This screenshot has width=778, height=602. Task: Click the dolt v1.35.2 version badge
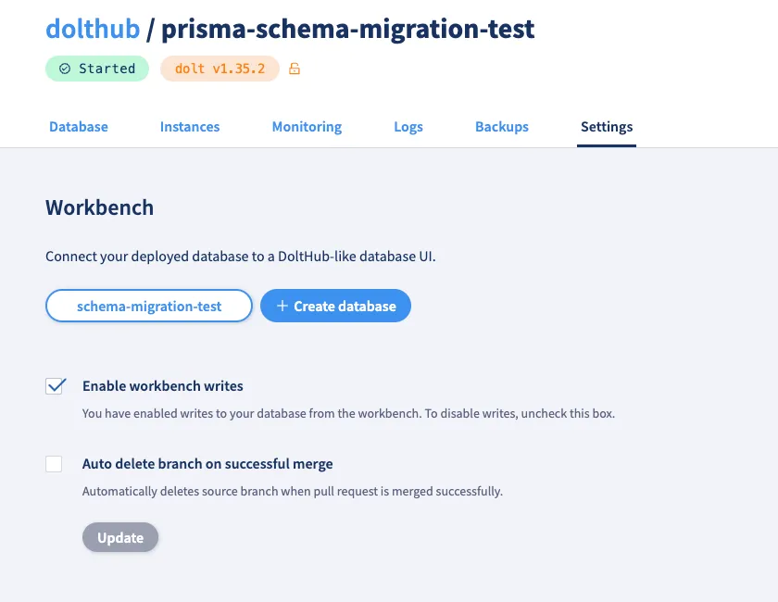[220, 68]
